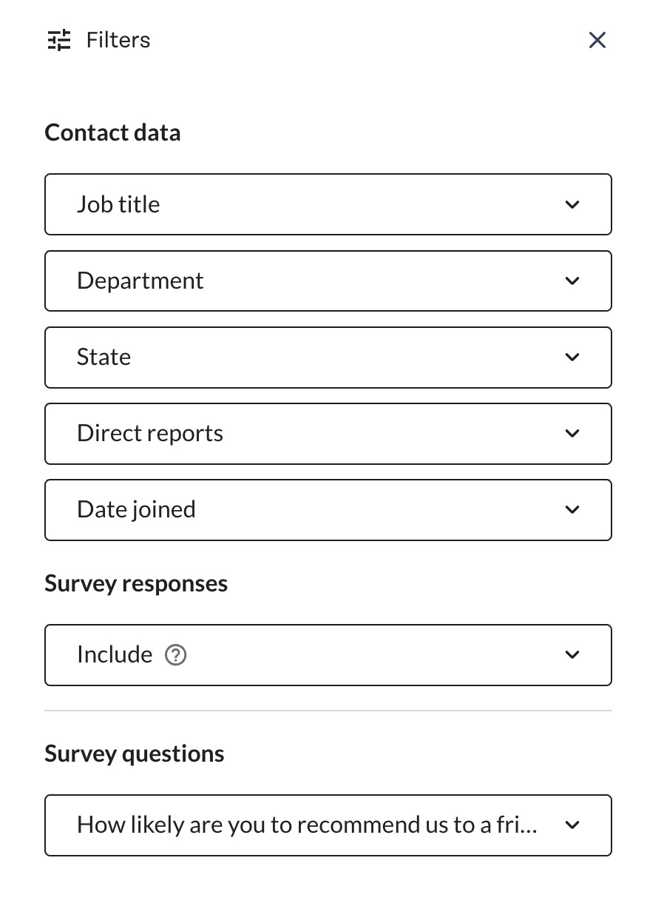This screenshot has width=664, height=909.
Task: Open the Include survey responses dropdown
Action: pos(328,654)
